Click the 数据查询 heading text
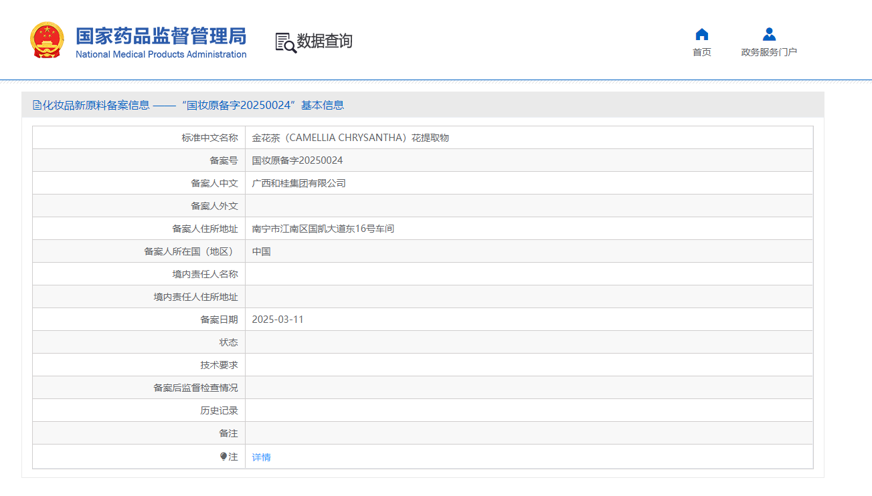 pyautogui.click(x=325, y=41)
